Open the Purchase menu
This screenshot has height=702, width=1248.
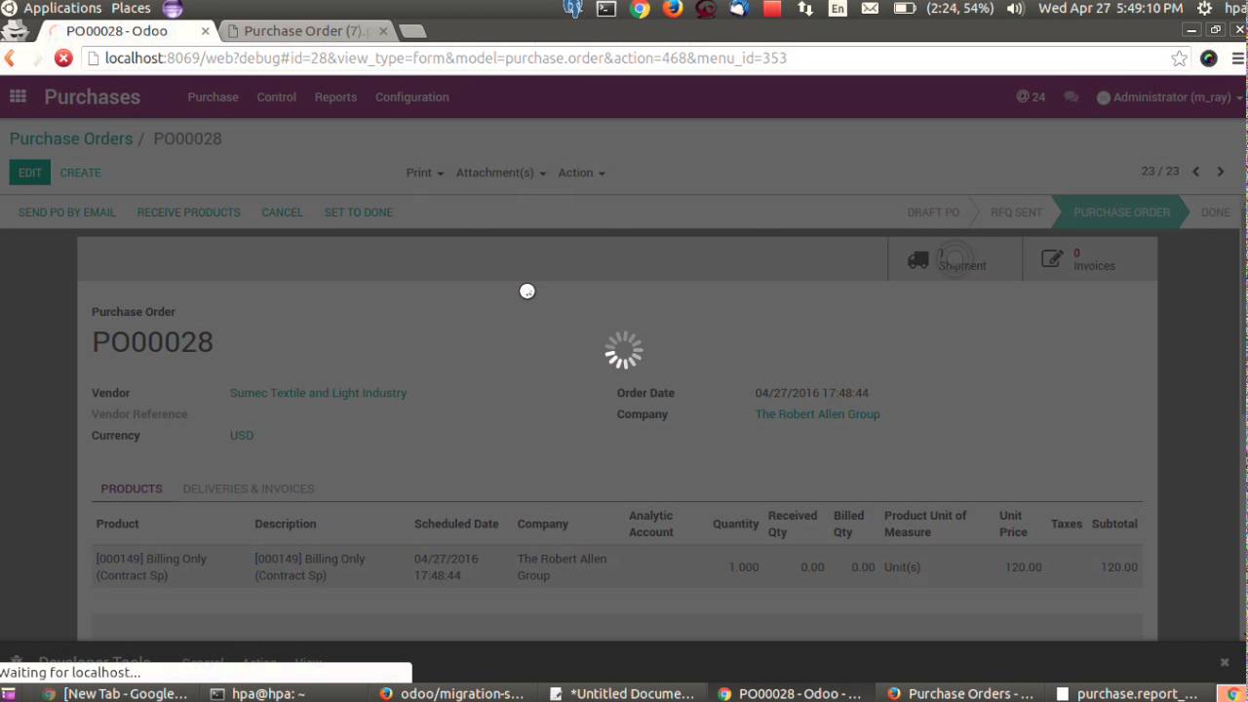[x=213, y=97]
